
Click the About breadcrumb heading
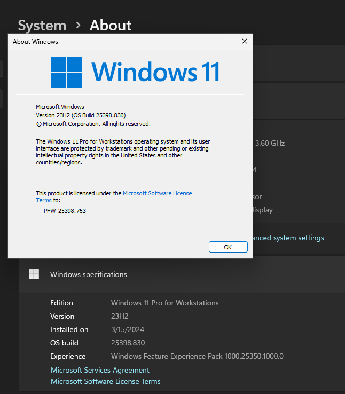[111, 26]
